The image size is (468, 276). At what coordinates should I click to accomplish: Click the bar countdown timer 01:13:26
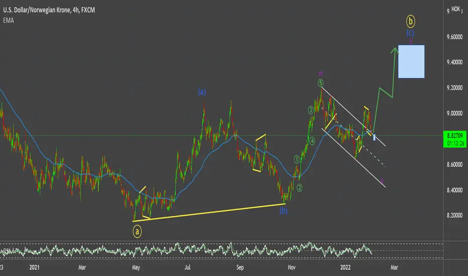(455, 144)
